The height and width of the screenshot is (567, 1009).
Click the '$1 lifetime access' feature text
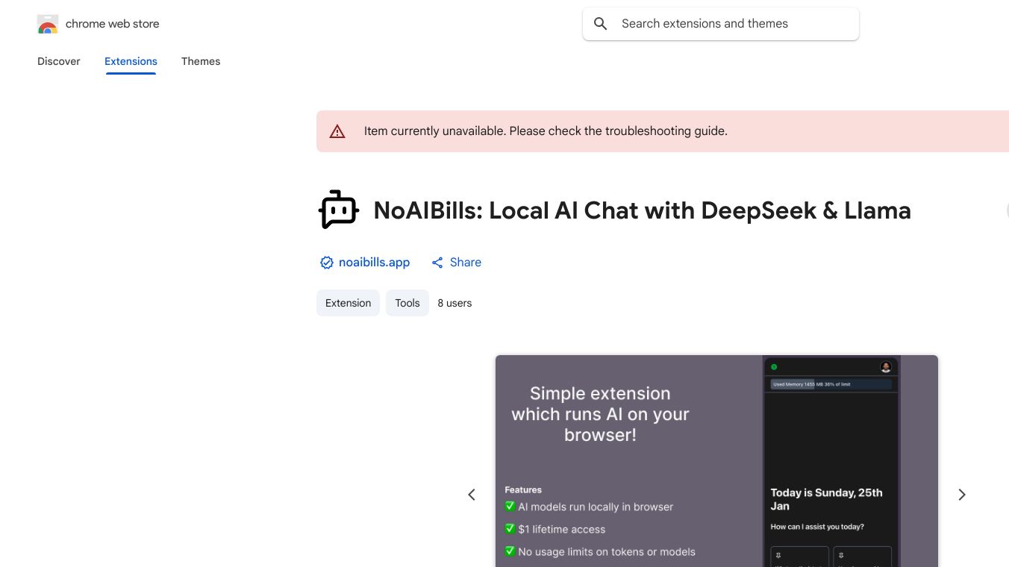click(562, 530)
